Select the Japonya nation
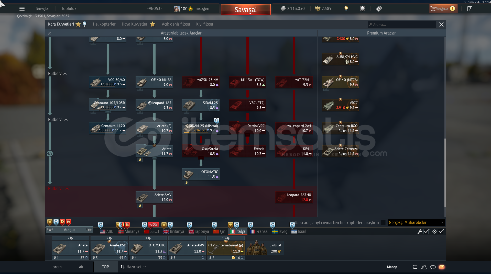 point(199,232)
